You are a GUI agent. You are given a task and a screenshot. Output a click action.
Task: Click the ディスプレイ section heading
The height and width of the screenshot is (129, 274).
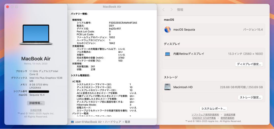pyautogui.click(x=172, y=44)
